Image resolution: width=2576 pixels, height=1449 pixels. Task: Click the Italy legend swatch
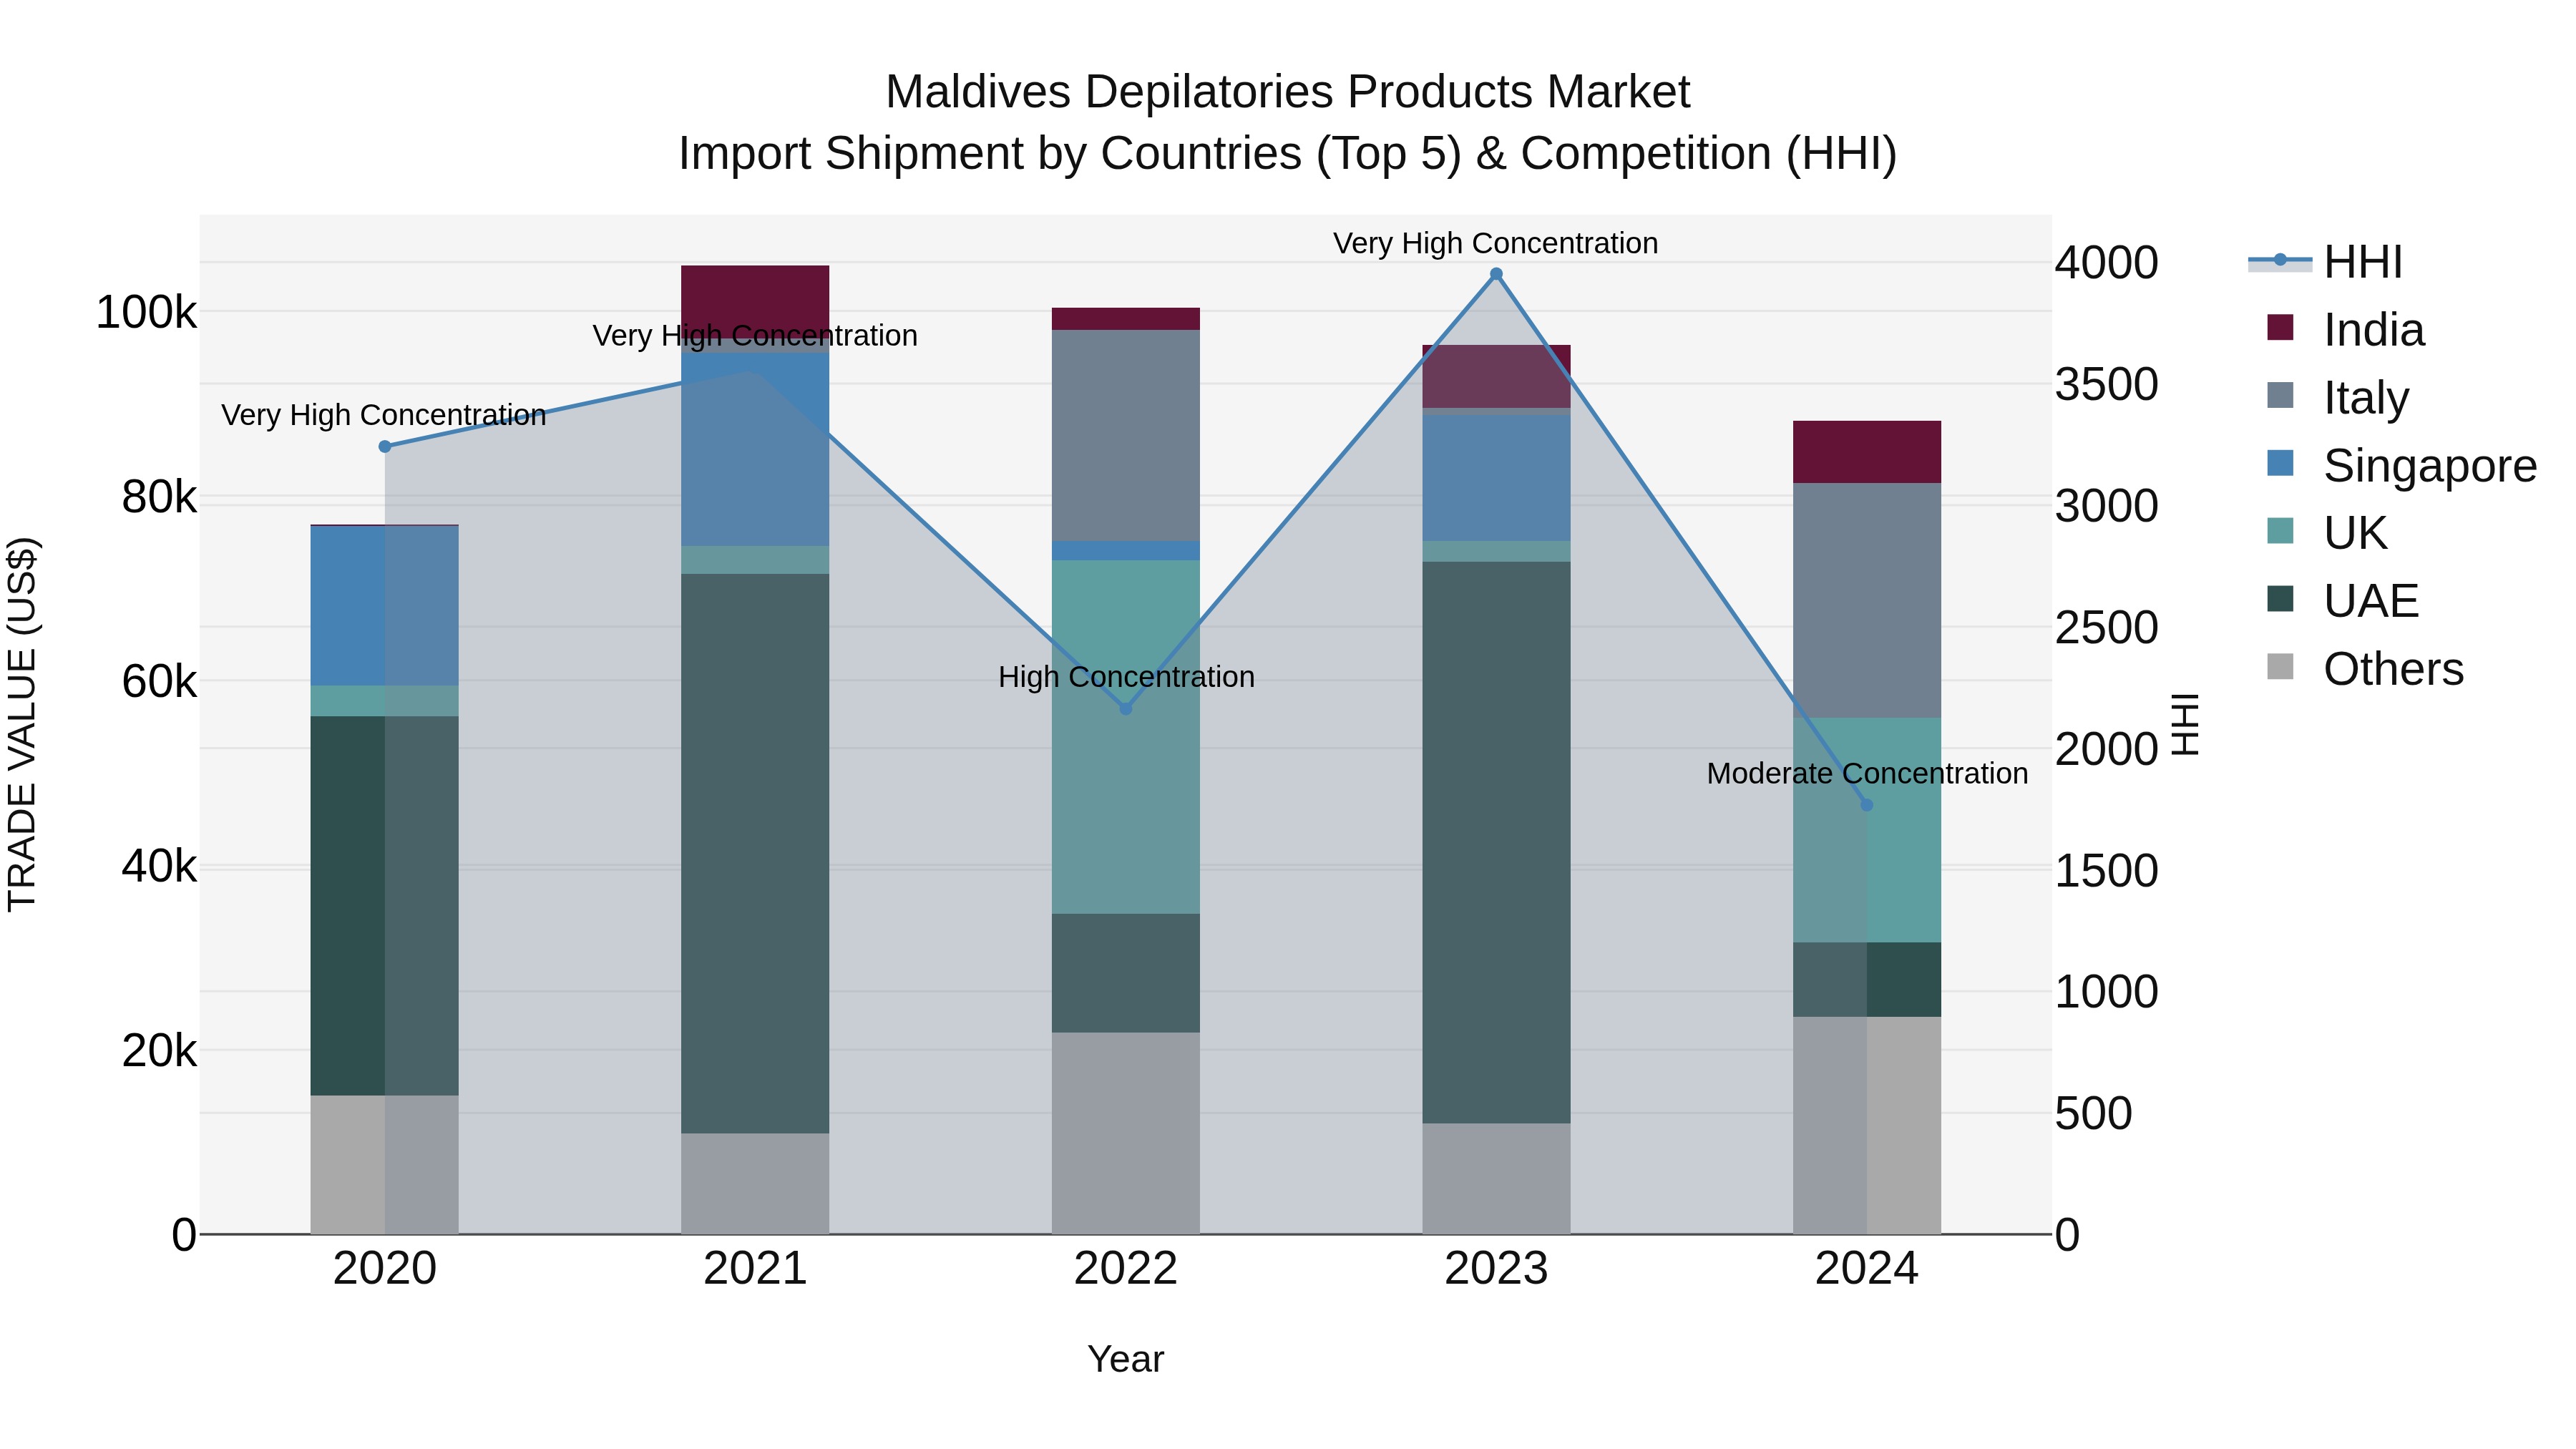pyautogui.click(x=2280, y=395)
